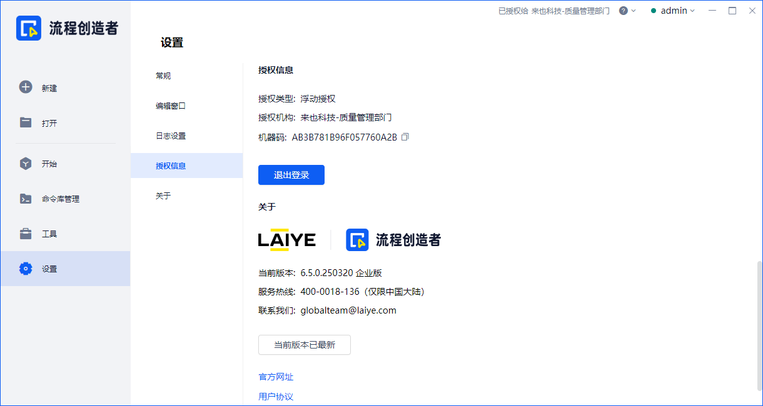The image size is (763, 406).
Task: Click hotline number 400-0018-136
Action: coord(330,292)
